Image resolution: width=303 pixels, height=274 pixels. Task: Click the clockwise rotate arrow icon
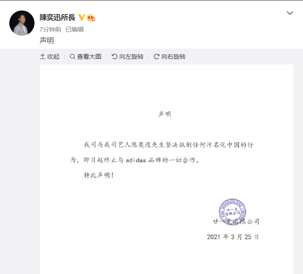coord(157,57)
